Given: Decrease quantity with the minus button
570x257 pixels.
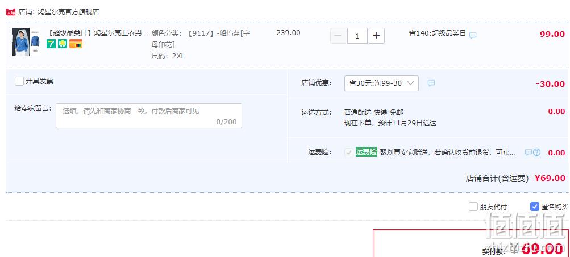Looking at the screenshot, I should pyautogui.click(x=338, y=36).
